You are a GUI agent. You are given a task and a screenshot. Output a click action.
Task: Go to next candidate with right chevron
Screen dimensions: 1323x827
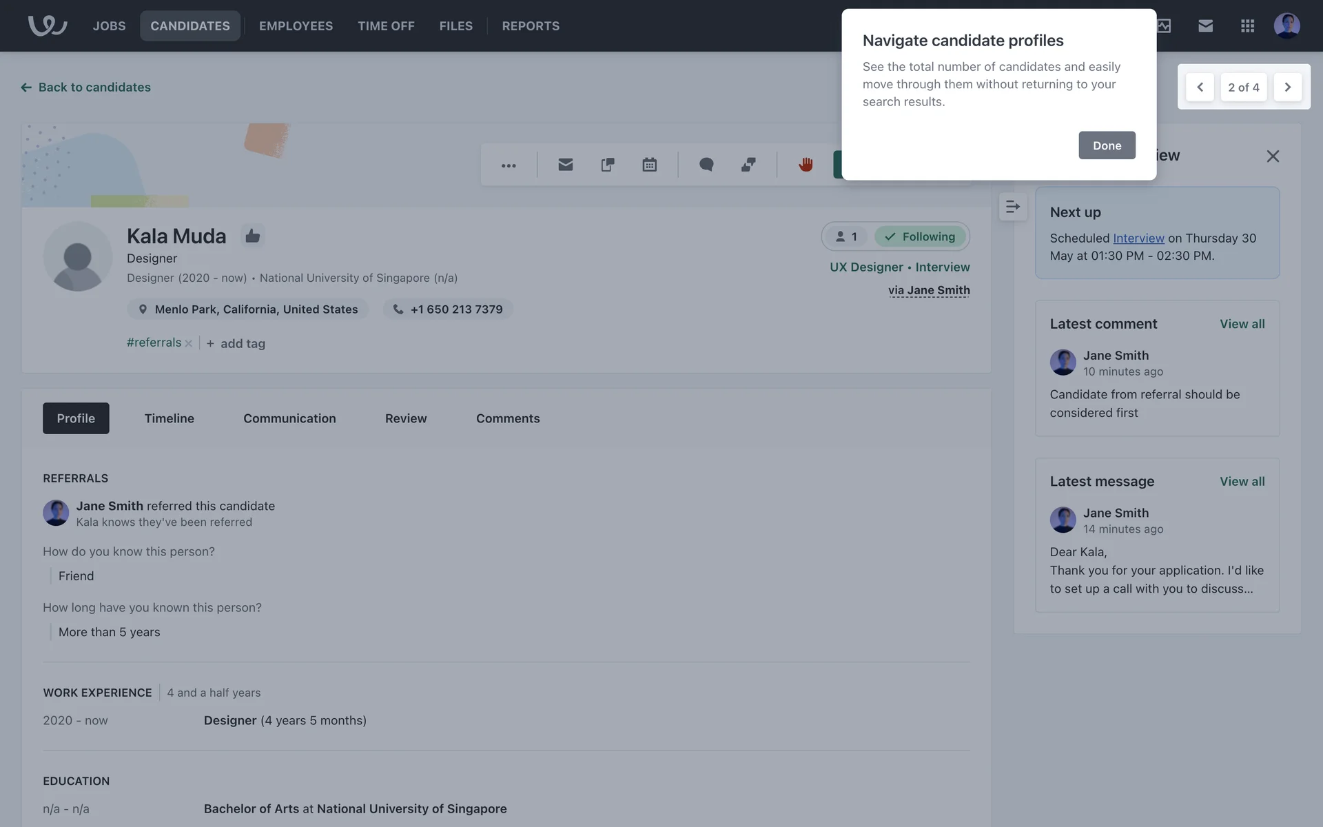point(1287,88)
